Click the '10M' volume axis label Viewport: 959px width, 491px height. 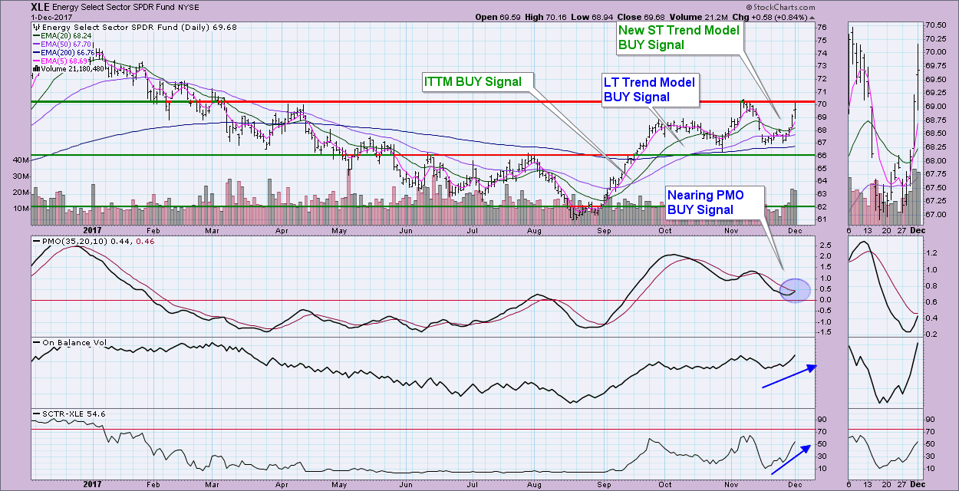pos(20,209)
